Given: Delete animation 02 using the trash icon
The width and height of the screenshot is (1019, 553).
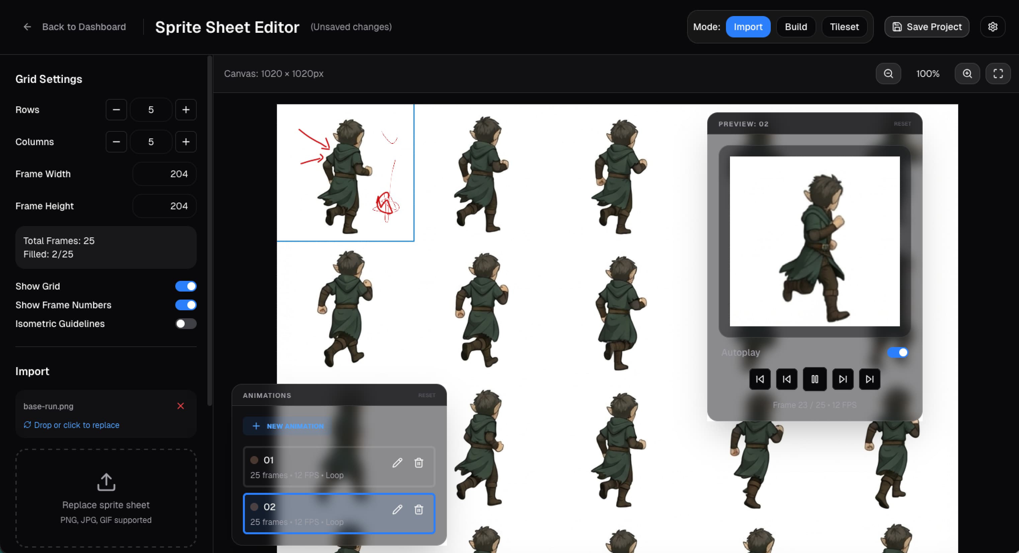Looking at the screenshot, I should tap(419, 510).
